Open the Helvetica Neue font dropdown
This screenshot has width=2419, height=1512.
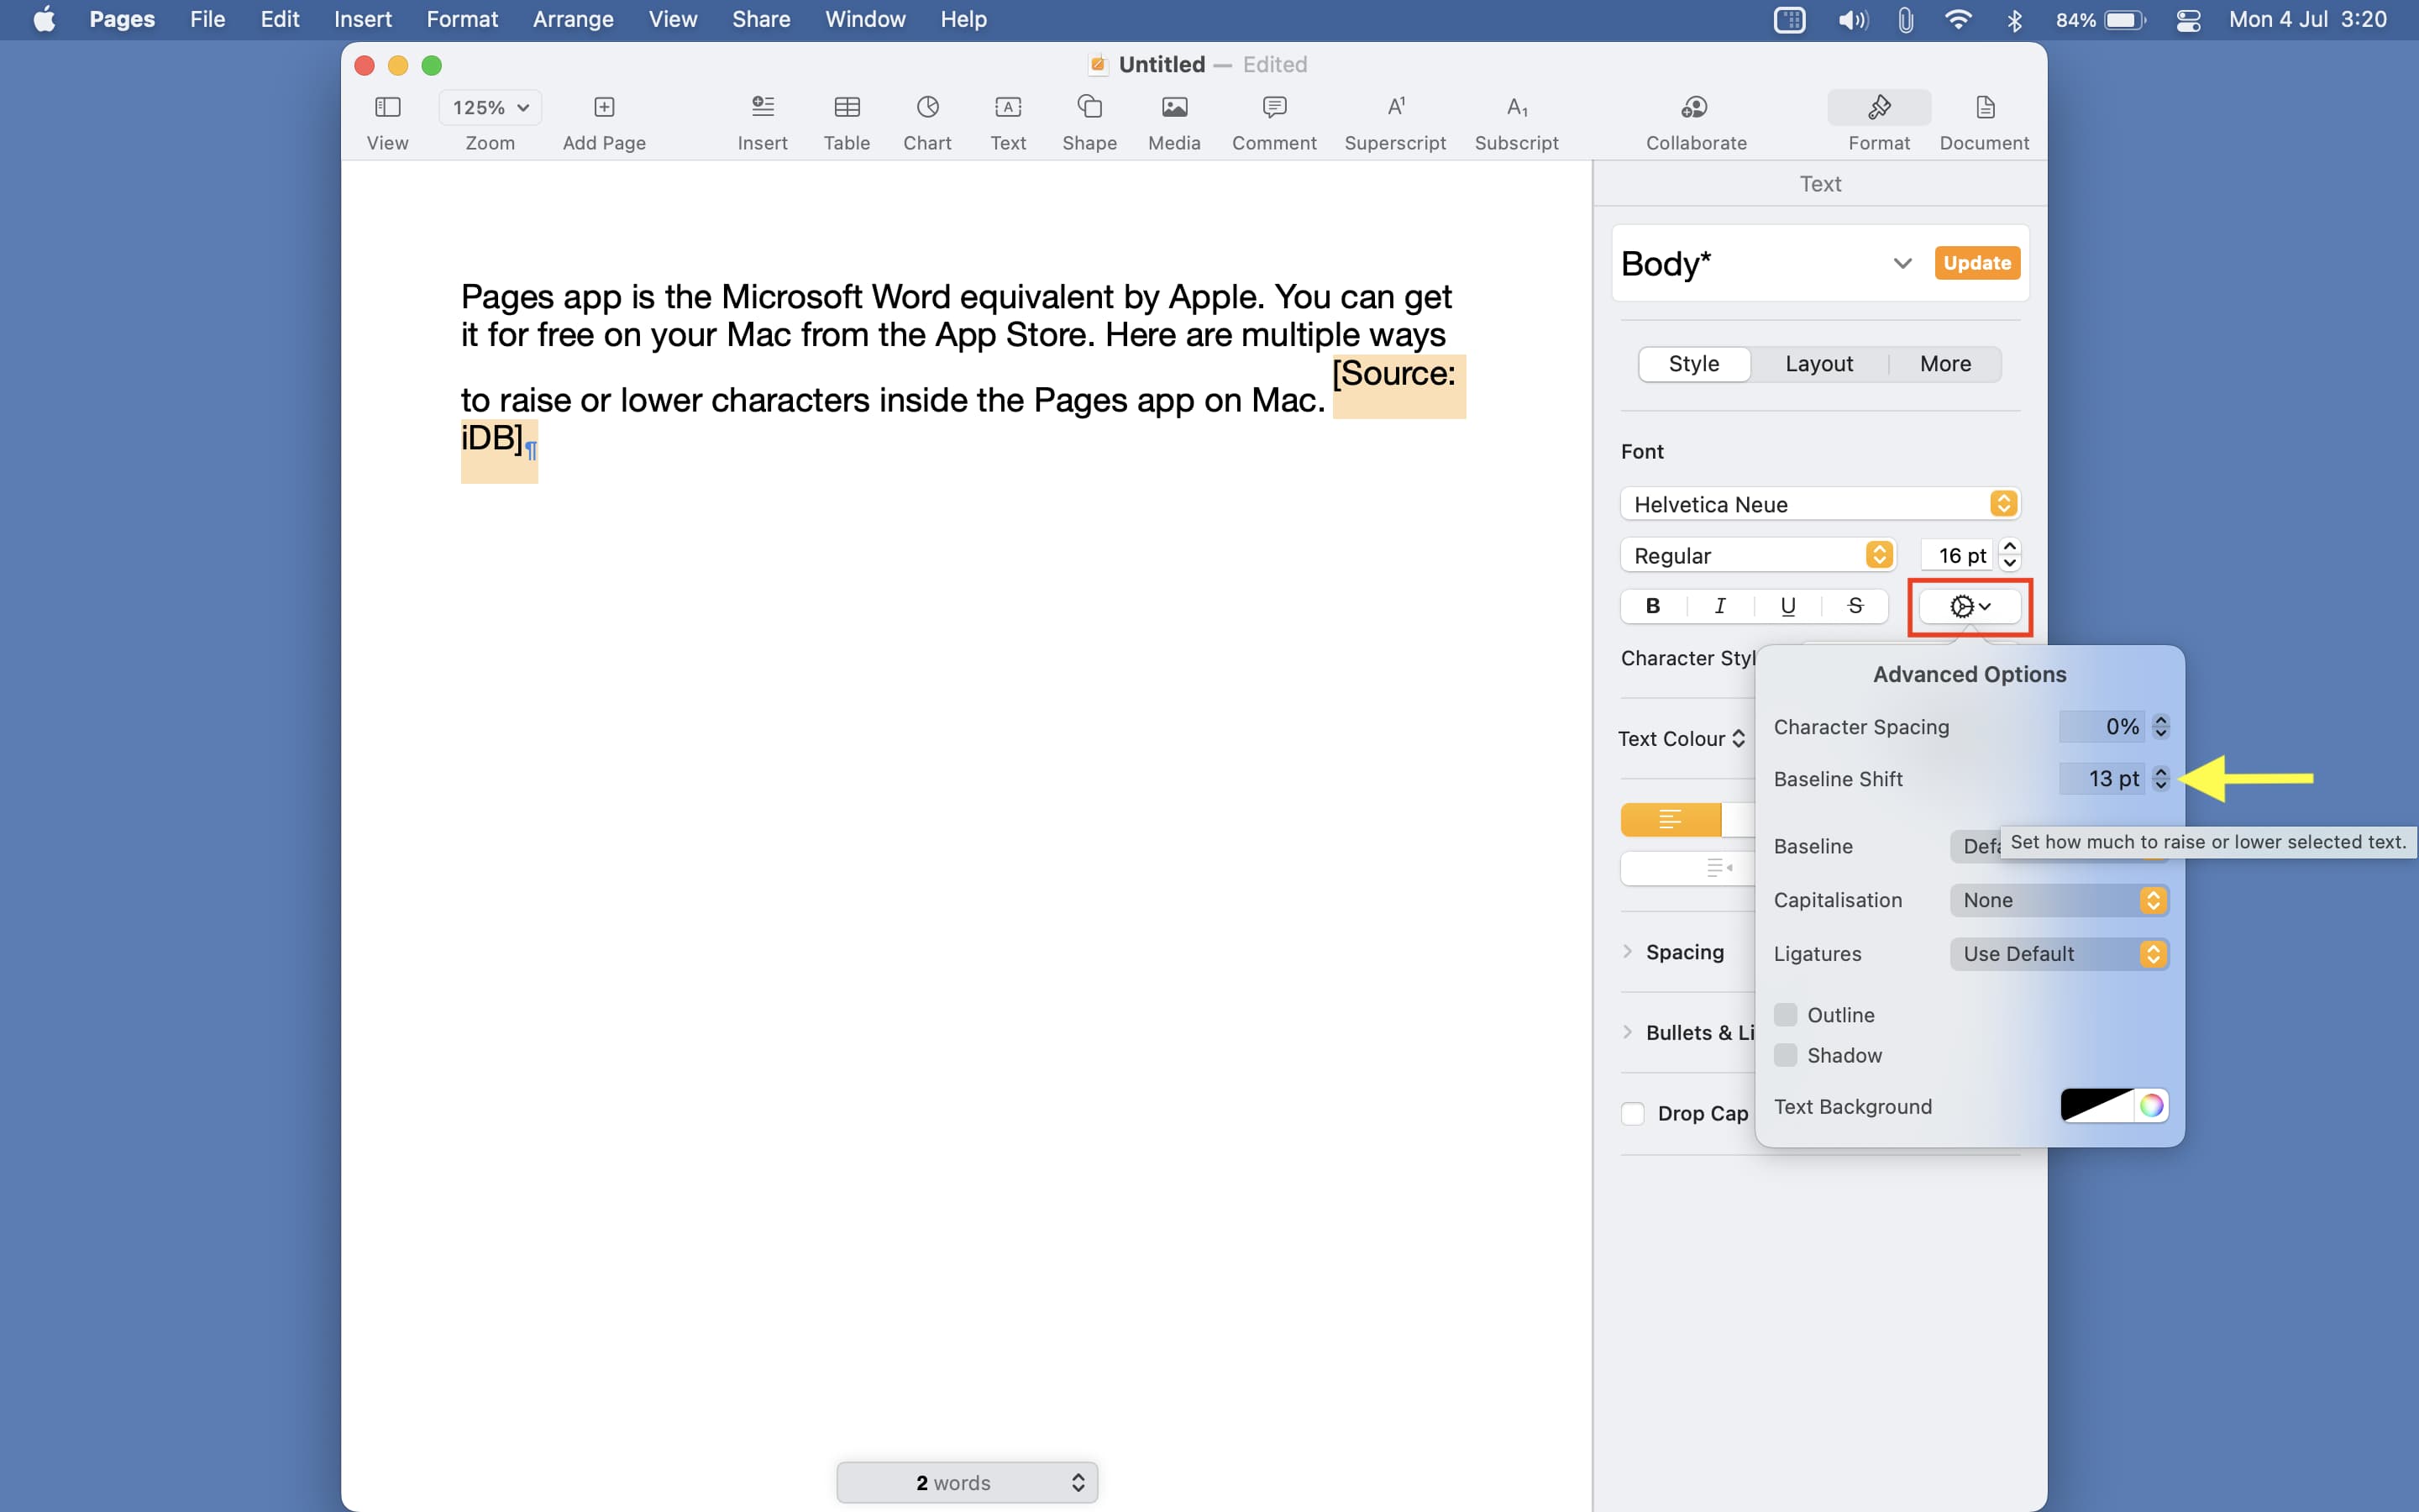click(1819, 504)
